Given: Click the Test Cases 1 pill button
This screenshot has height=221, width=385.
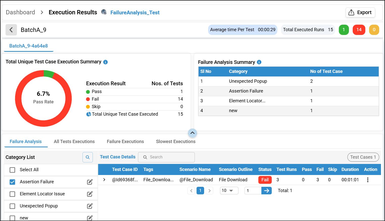Looking at the screenshot, I should pos(363,157).
